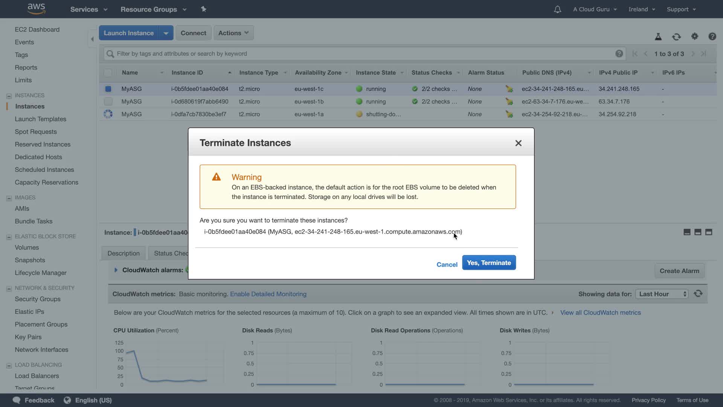The height and width of the screenshot is (407, 723).
Task: Click the instance filter search field
Action: [361, 54]
